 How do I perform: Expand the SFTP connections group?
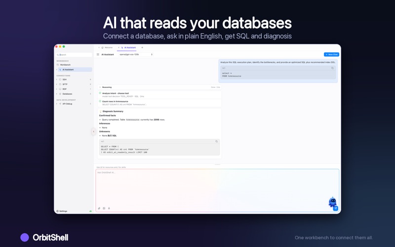56,84
